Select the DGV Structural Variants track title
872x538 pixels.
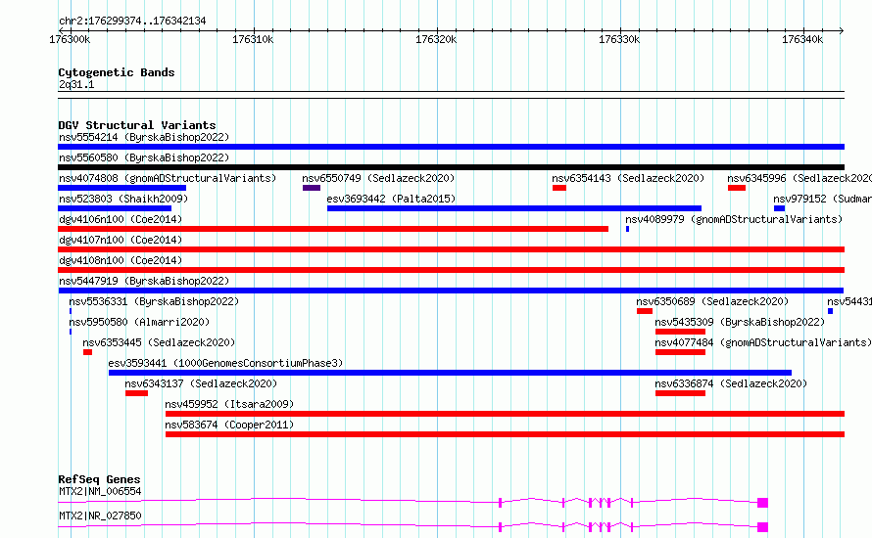point(137,125)
